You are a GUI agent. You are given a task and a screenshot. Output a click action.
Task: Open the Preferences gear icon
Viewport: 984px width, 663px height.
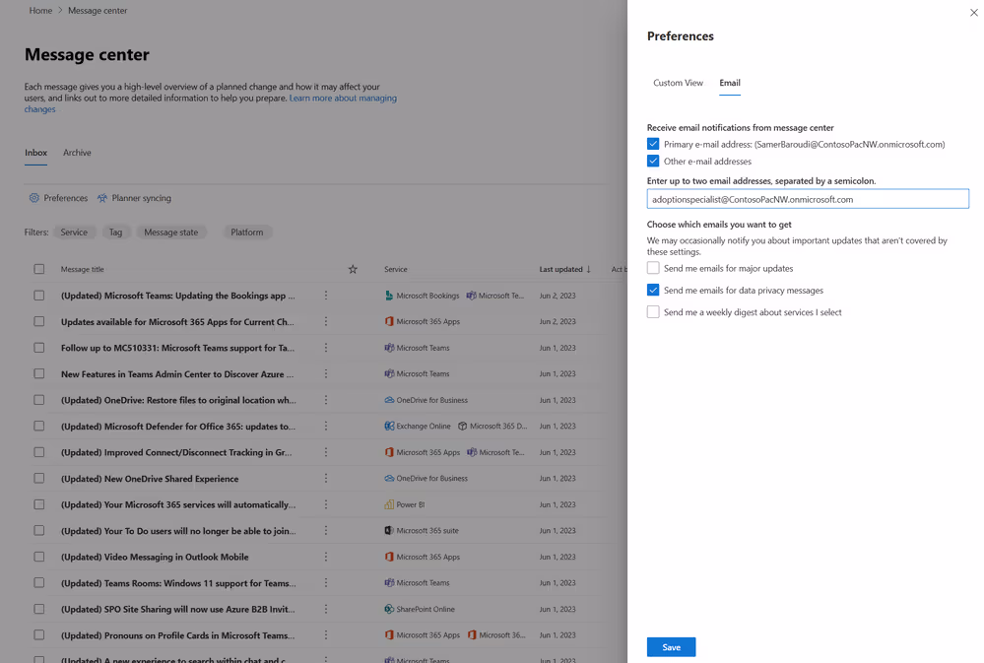coord(33,198)
